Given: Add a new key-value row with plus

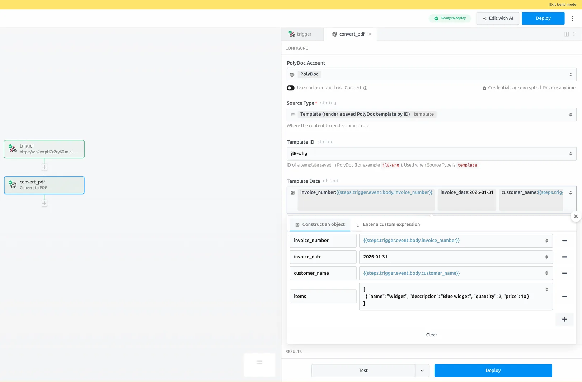Looking at the screenshot, I should pyautogui.click(x=564, y=320).
